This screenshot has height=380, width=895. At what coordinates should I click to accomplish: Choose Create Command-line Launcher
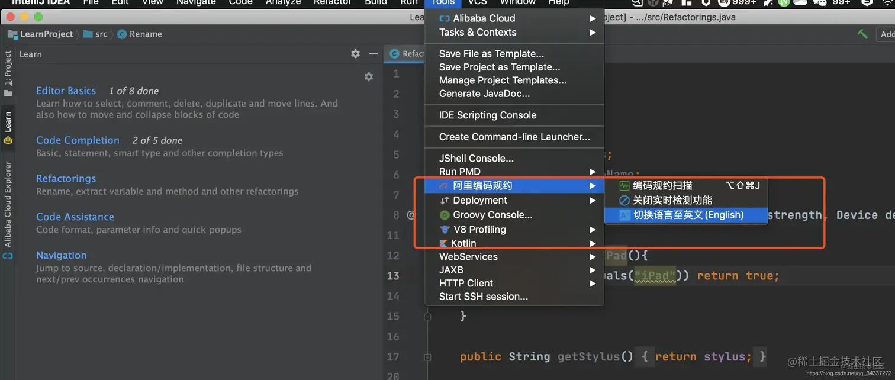[x=514, y=137]
